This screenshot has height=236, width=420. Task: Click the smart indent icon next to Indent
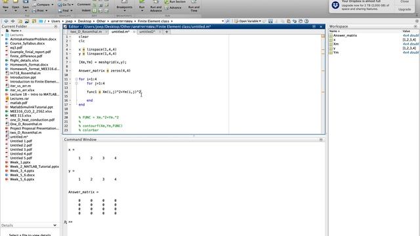(94, 10)
